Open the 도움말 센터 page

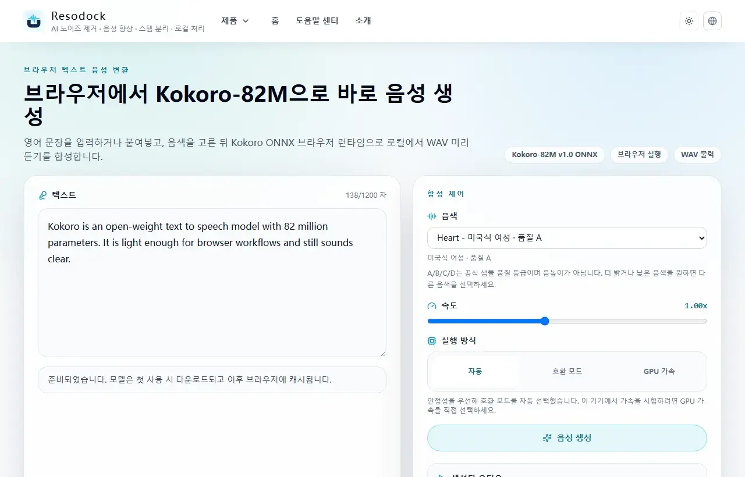coord(317,21)
